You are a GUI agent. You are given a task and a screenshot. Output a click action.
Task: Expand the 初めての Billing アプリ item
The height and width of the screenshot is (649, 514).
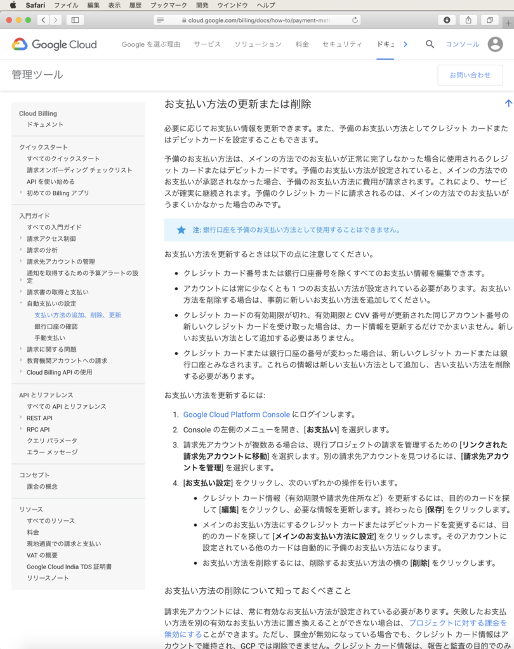point(20,193)
